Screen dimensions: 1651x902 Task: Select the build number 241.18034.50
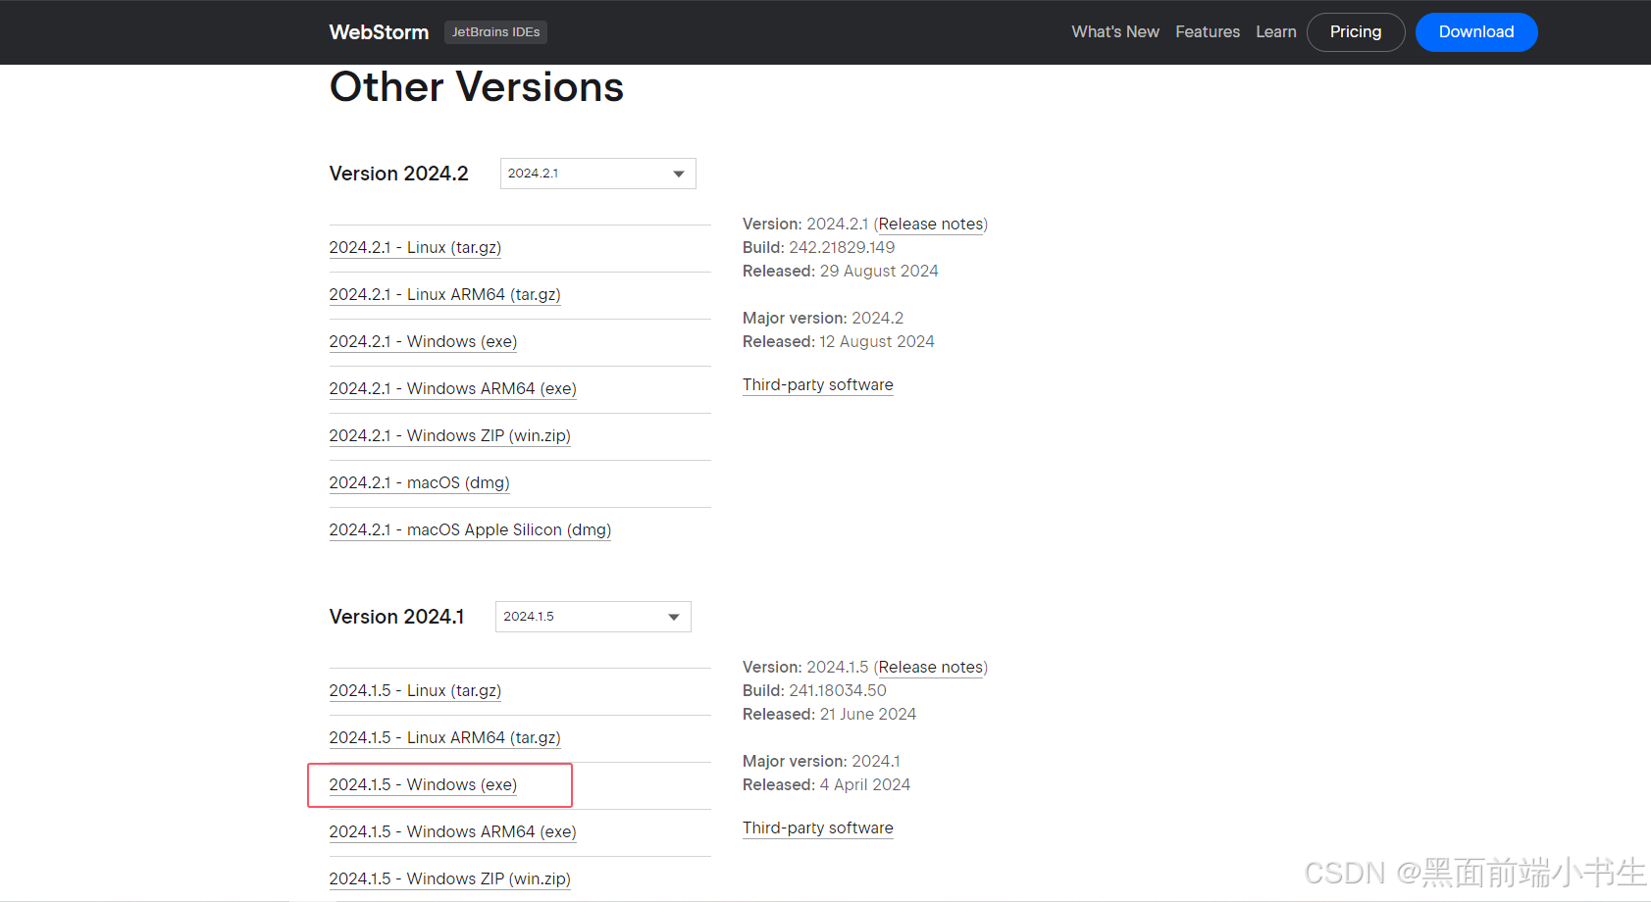coord(838,691)
